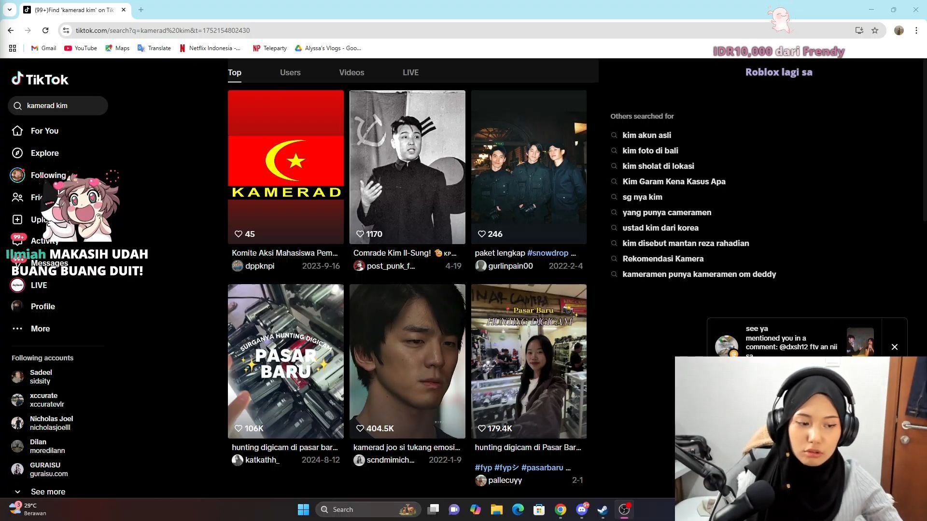Select the Top results tab
Viewport: 927px width, 521px height.
pyautogui.click(x=235, y=72)
